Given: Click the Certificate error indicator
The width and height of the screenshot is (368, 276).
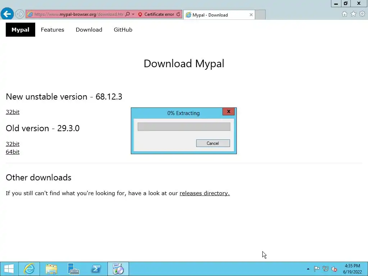Looking at the screenshot, I should [156, 14].
